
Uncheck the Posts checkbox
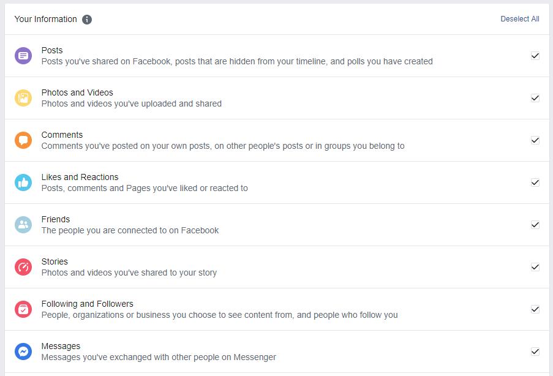pyautogui.click(x=535, y=56)
